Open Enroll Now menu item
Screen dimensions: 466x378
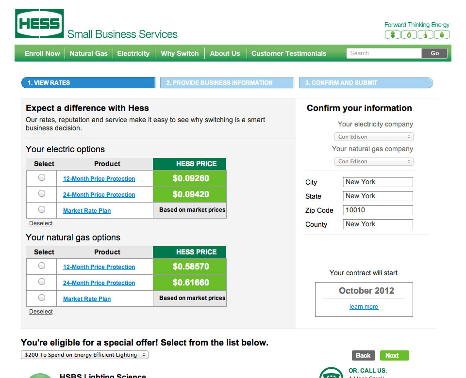(x=43, y=53)
